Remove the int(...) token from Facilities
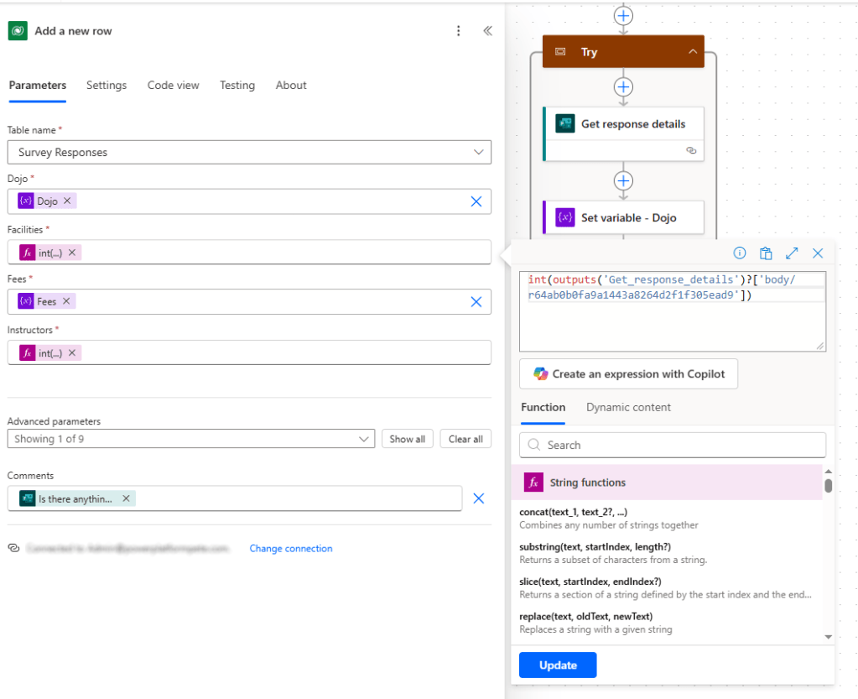This screenshot has width=858, height=699. point(72,253)
